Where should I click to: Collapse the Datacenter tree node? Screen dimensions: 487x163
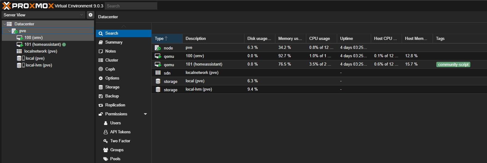[5, 24]
